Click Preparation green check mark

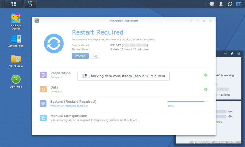coord(206,75)
